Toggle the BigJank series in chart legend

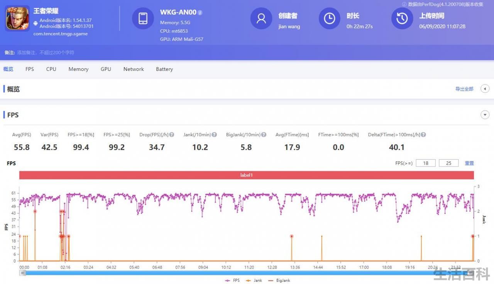coord(279,281)
